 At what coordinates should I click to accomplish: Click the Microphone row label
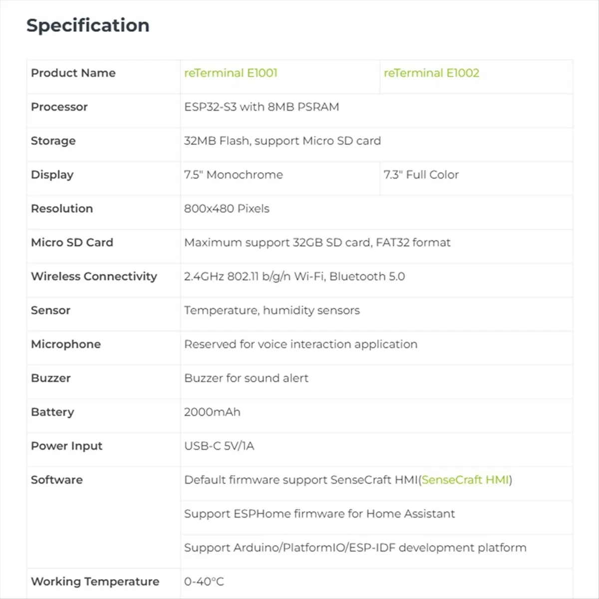click(x=66, y=344)
